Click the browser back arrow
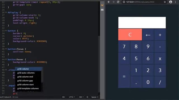179x100 pixels. tap(109, 2)
